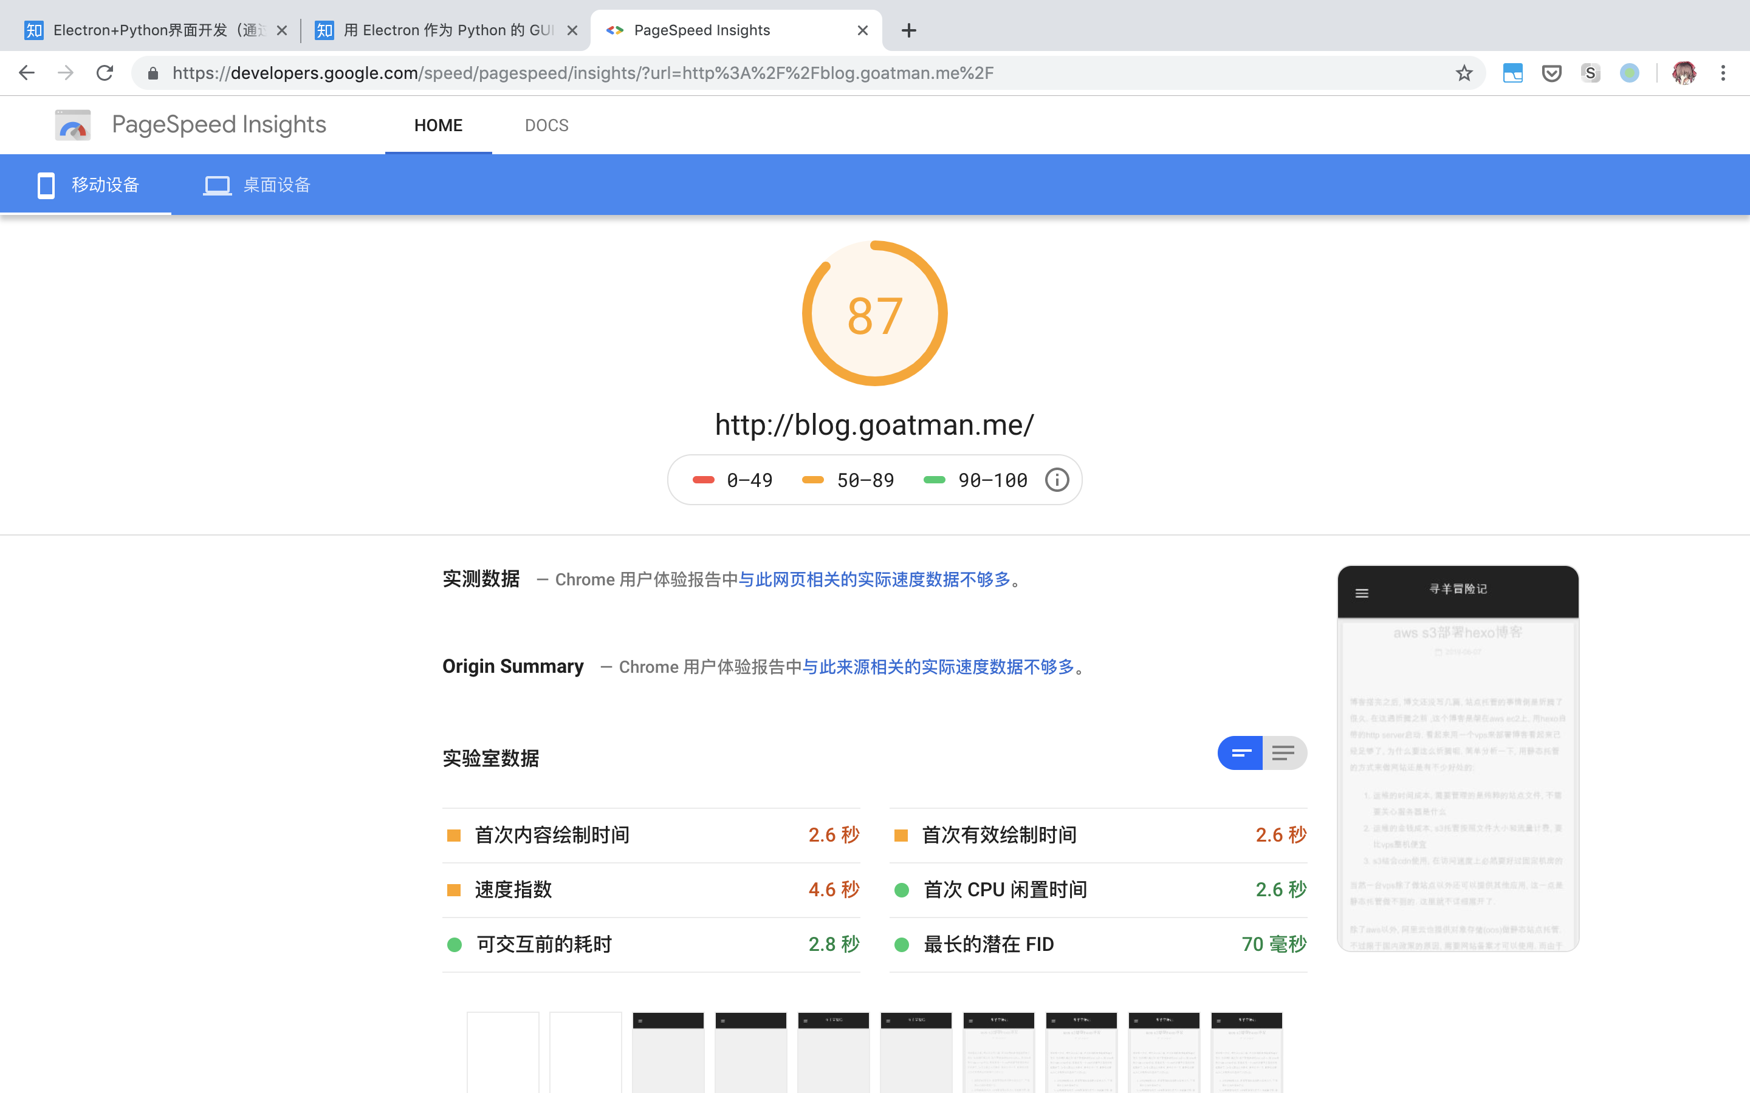Open a new browser tab

(908, 30)
